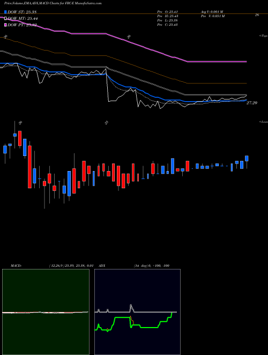Click inside the green MACD chart panel
268x355 pixels.
pos(46,312)
